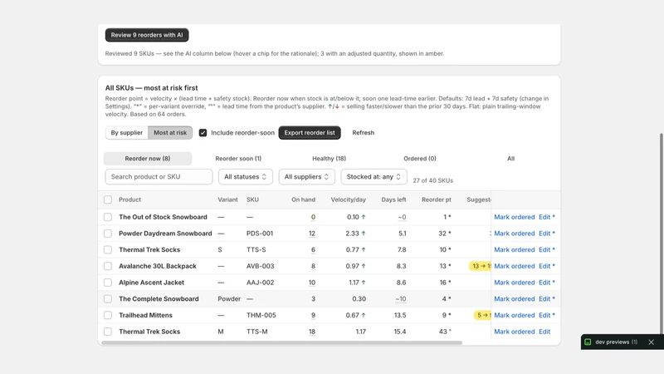Mark Thermal Trek Socks TTS-M ordered
Viewport: 664px width, 374px height.
[514, 332]
